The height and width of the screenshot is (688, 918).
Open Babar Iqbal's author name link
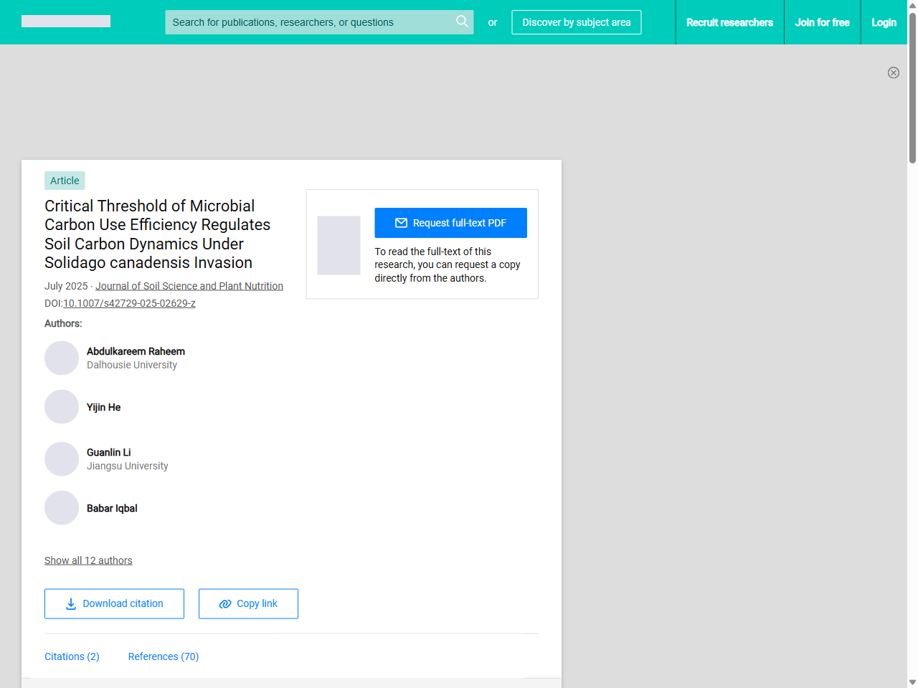[112, 508]
